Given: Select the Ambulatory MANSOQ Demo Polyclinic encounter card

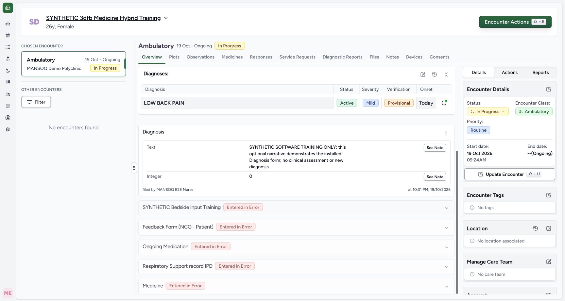Looking at the screenshot, I should 74,64.
